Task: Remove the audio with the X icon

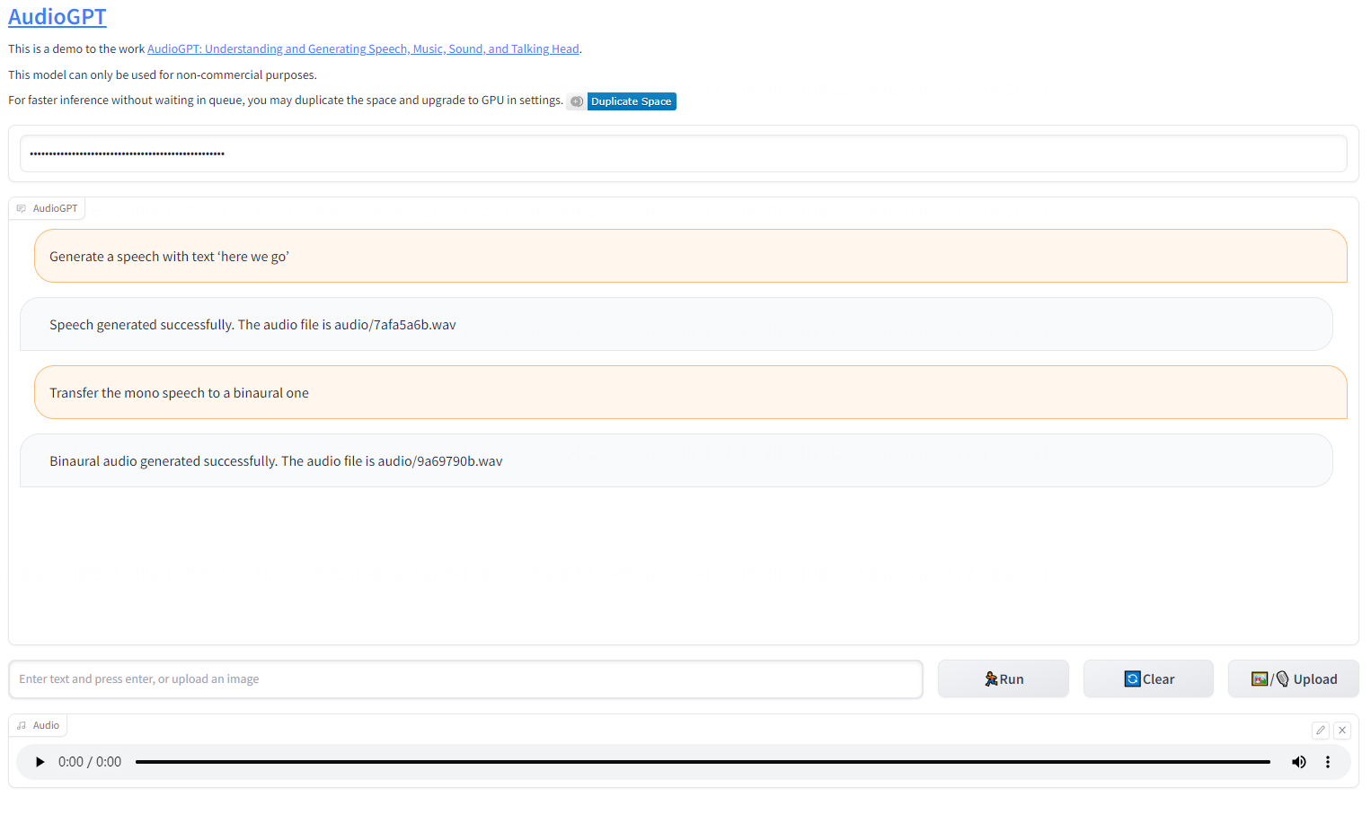Action: 1342,731
